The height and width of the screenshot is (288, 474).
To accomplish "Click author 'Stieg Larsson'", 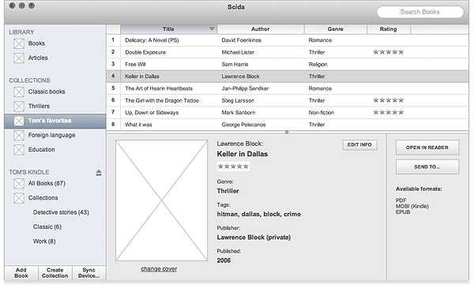I will tap(238, 100).
